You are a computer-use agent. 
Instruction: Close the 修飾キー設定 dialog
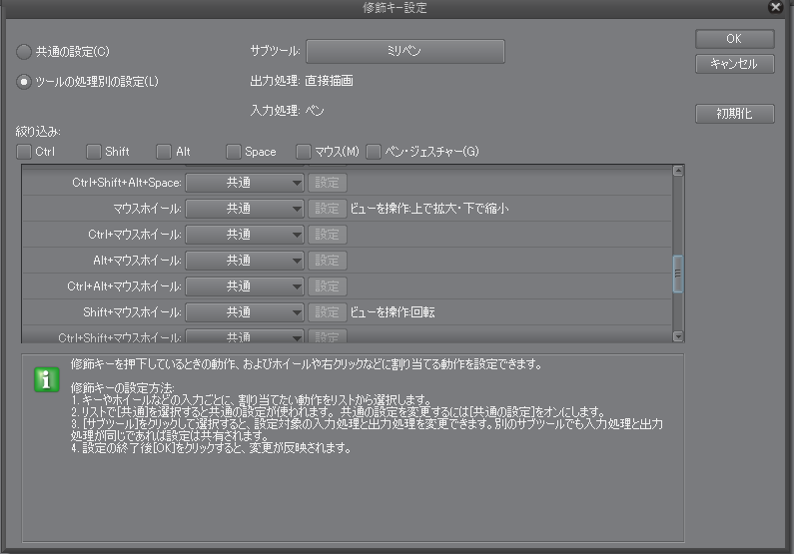point(775,7)
